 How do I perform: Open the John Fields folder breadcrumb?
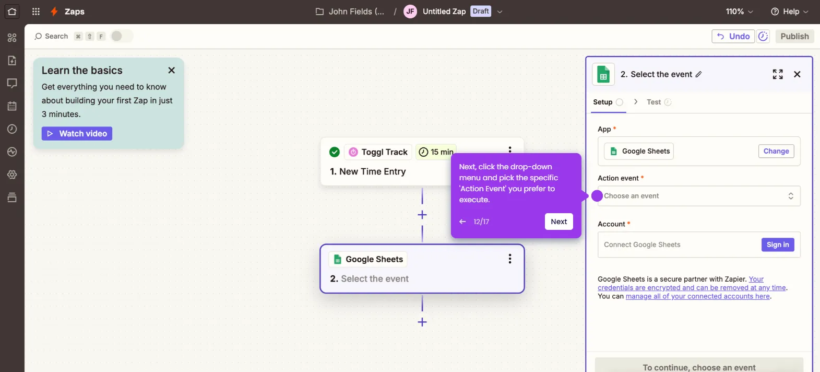click(x=350, y=11)
